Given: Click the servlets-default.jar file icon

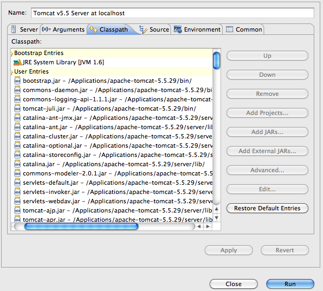Looking at the screenshot, I should tap(17, 183).
